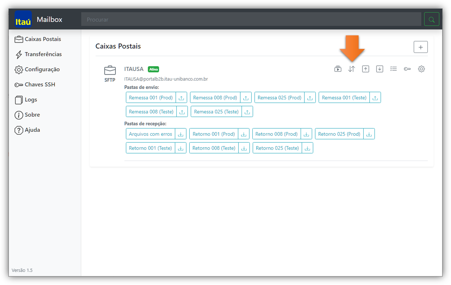Click the green search button
This screenshot has width=451, height=285.
(x=431, y=19)
